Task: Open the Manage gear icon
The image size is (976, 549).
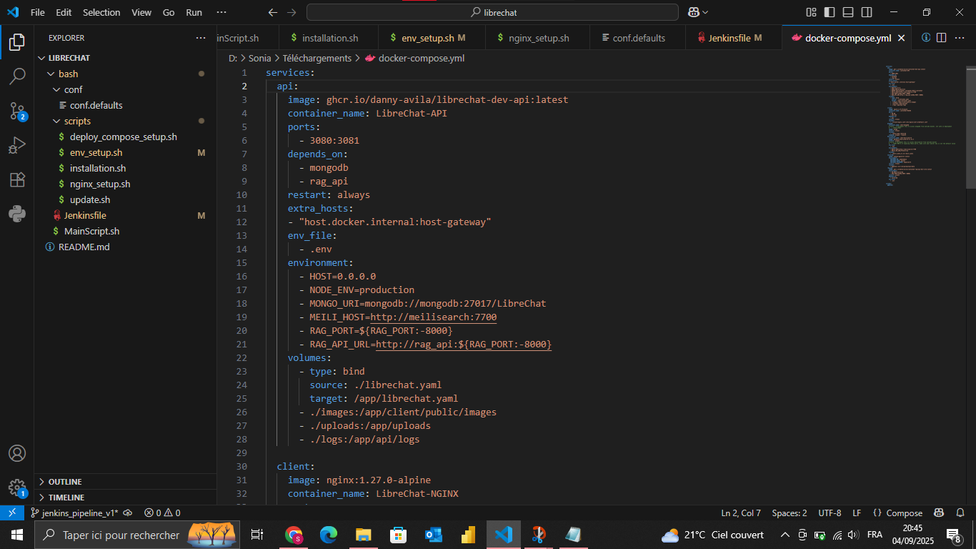Action: pyautogui.click(x=17, y=488)
